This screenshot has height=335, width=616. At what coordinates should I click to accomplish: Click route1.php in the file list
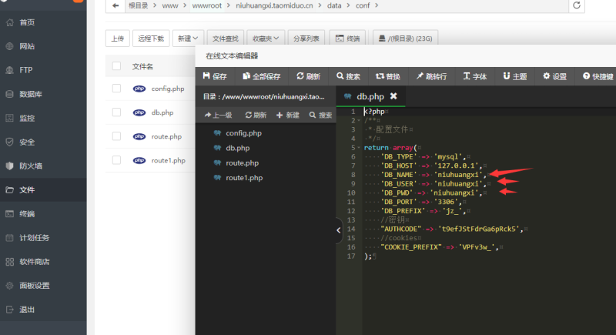pos(168,161)
